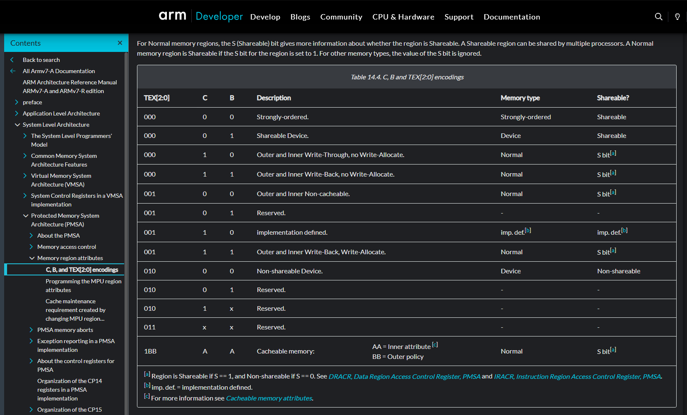Click the lightbulb icon in header
The width and height of the screenshot is (687, 415).
[677, 17]
